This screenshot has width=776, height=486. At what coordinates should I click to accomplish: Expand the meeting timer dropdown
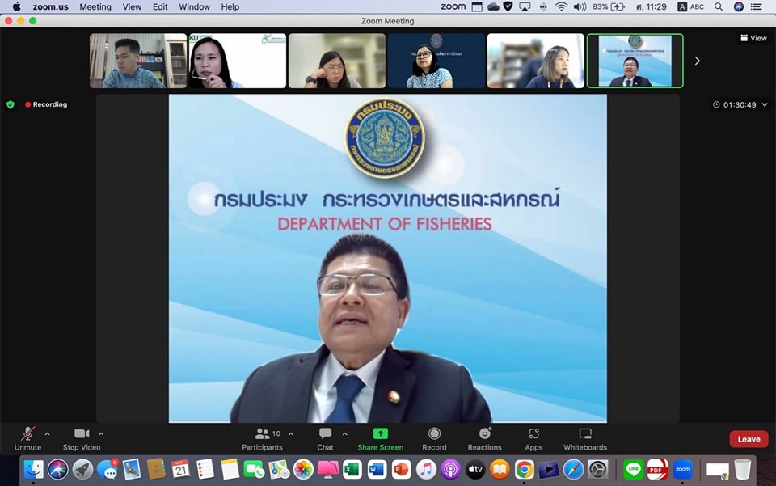765,104
